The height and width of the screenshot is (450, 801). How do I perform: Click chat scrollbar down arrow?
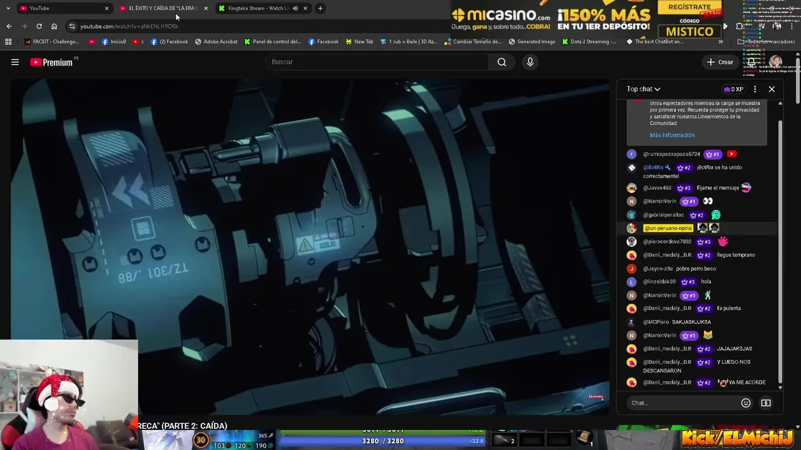[x=780, y=387]
